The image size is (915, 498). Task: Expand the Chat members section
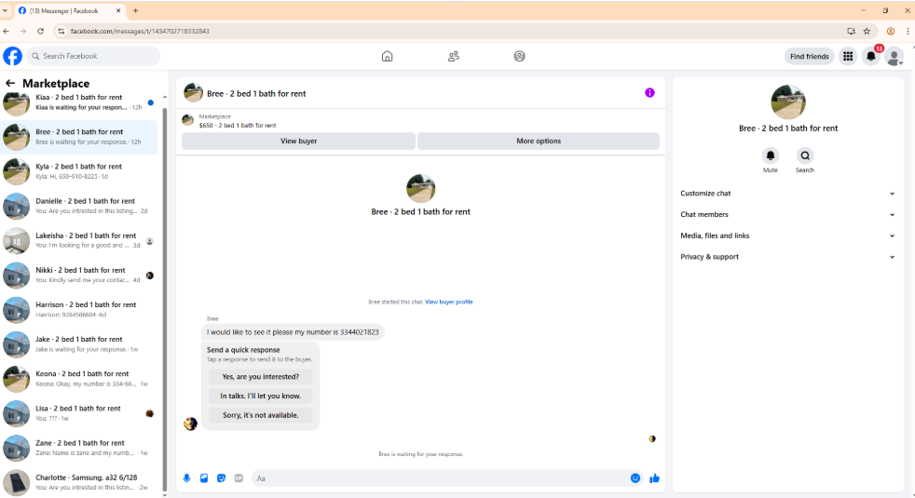[787, 215]
